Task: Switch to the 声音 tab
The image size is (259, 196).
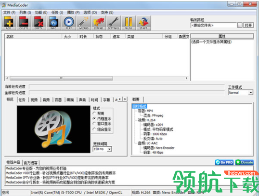Action: click(82, 100)
